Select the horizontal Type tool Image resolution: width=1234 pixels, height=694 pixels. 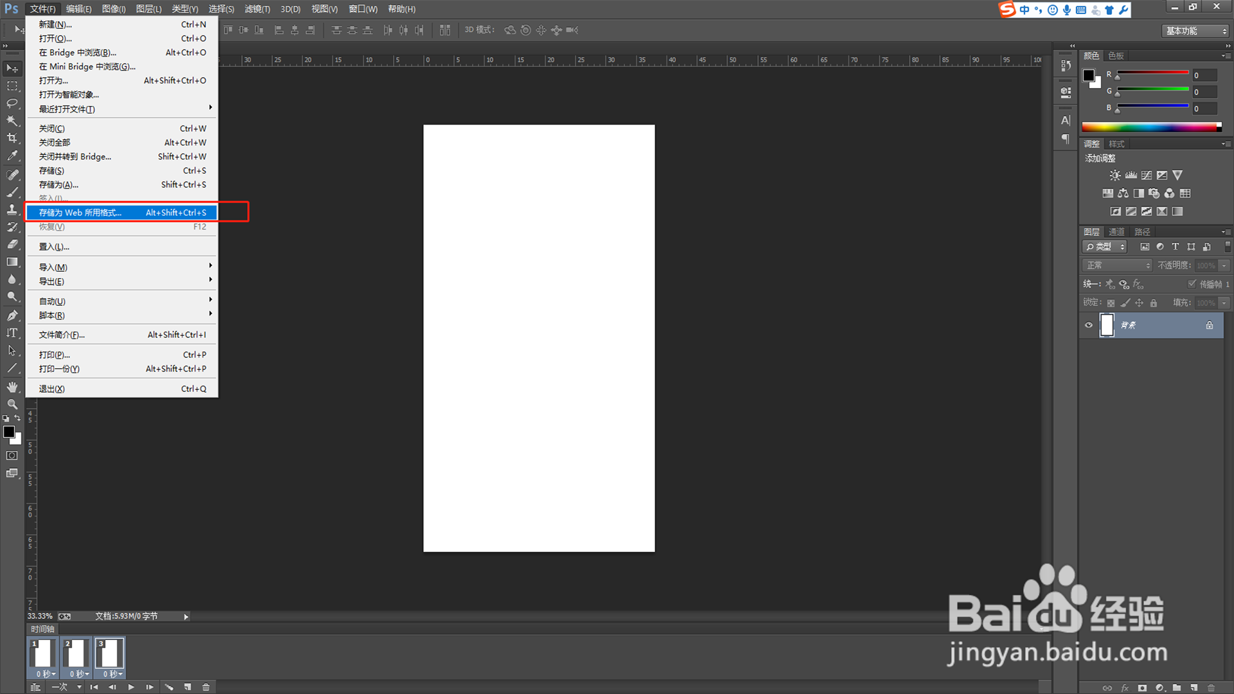click(12, 333)
